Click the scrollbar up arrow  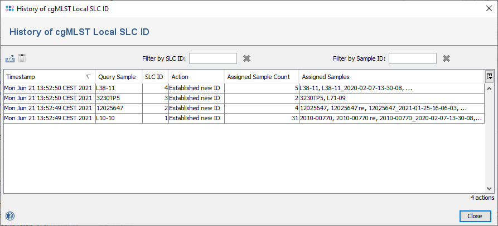point(490,88)
